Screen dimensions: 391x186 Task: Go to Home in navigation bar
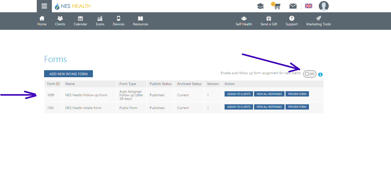click(42, 21)
